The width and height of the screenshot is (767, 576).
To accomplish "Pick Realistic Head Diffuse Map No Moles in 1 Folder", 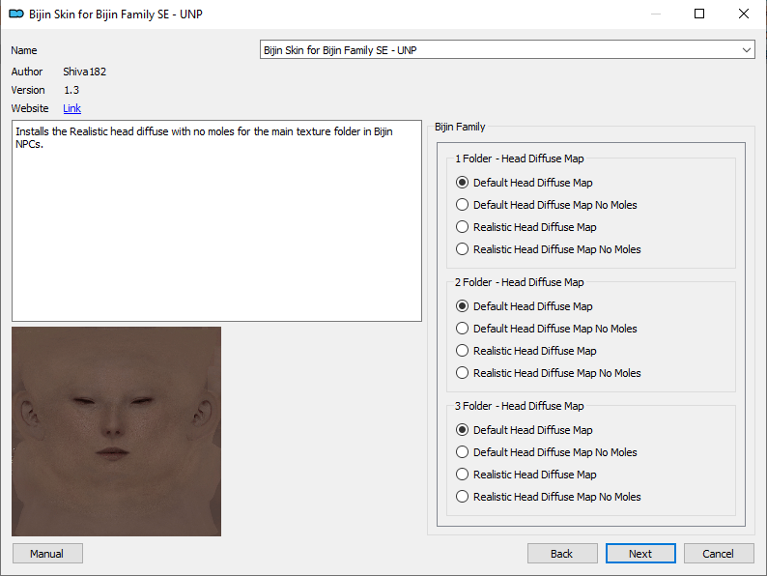I will (x=548, y=249).
